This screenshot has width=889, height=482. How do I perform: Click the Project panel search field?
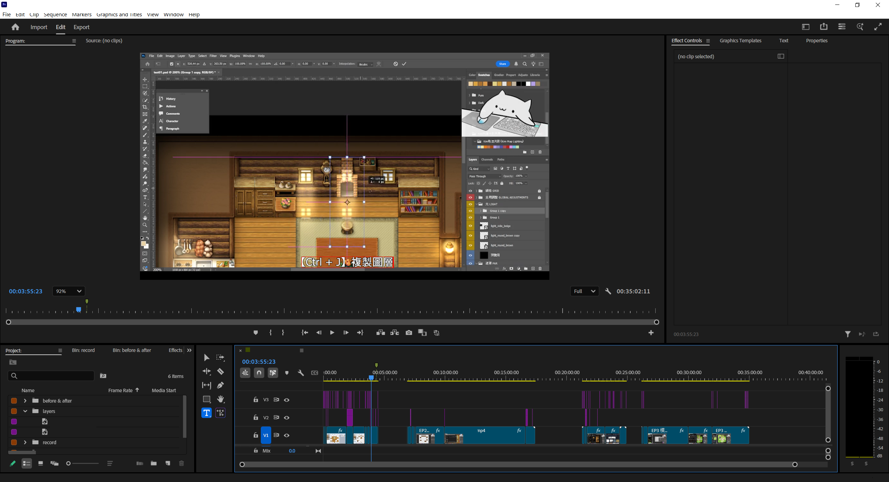[51, 376]
